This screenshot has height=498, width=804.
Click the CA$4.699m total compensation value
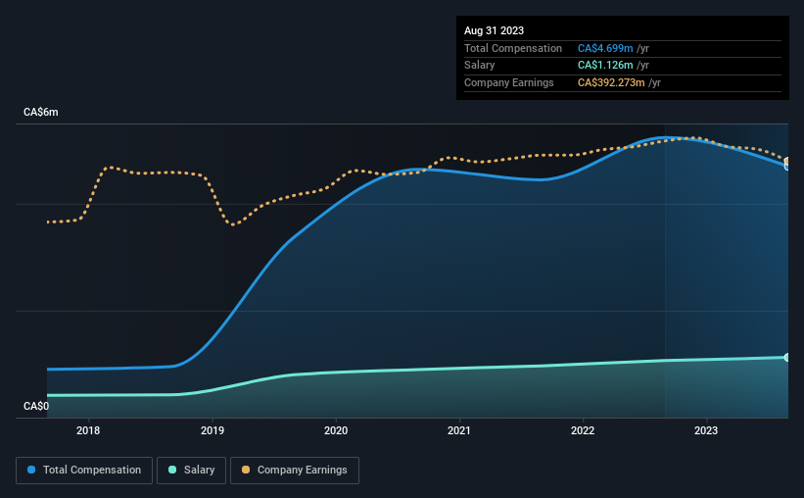pyautogui.click(x=605, y=48)
